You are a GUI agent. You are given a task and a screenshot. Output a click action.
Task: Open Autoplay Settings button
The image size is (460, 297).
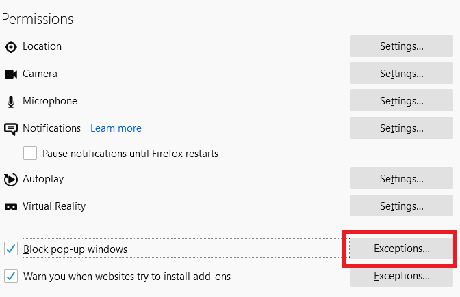[x=402, y=179]
